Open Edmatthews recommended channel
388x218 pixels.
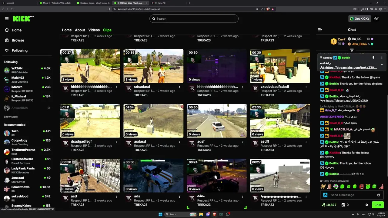[27, 189]
